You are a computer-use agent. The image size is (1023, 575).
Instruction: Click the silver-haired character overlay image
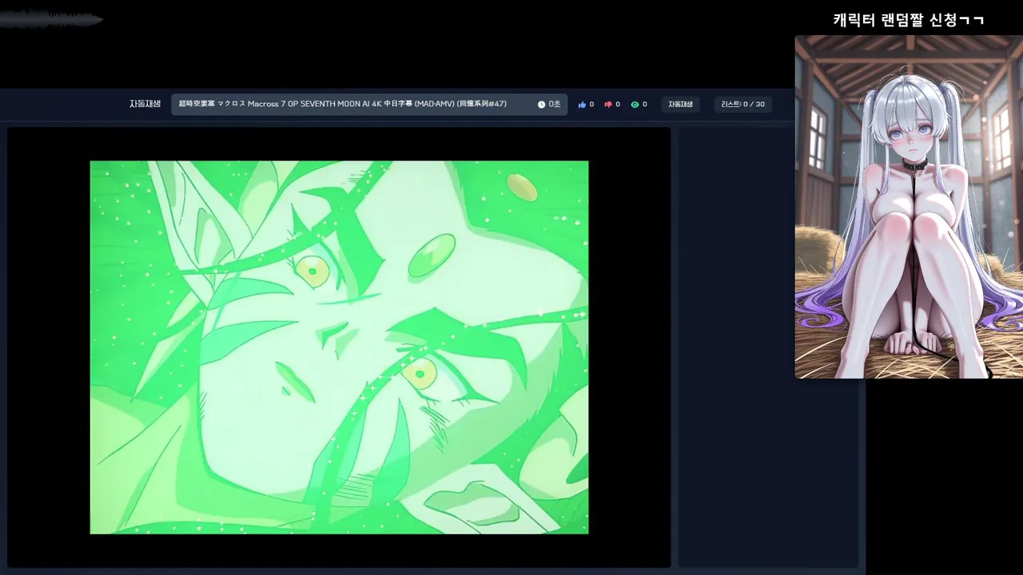coord(909,207)
